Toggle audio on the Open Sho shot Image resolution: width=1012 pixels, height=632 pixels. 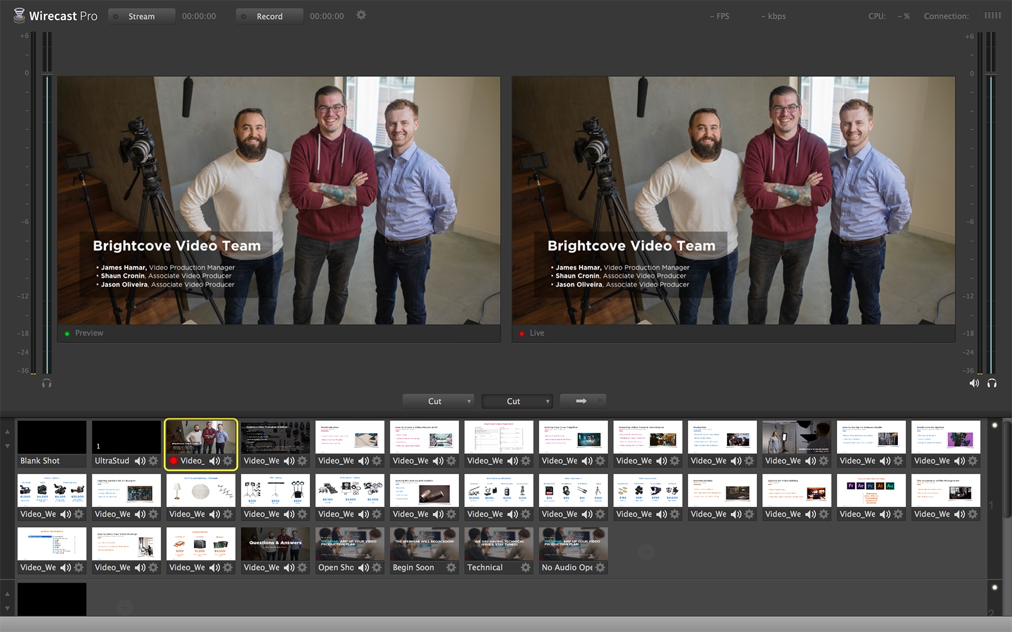coord(363,567)
